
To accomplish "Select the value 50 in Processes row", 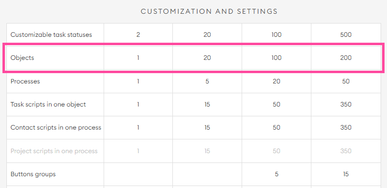I will [x=346, y=81].
